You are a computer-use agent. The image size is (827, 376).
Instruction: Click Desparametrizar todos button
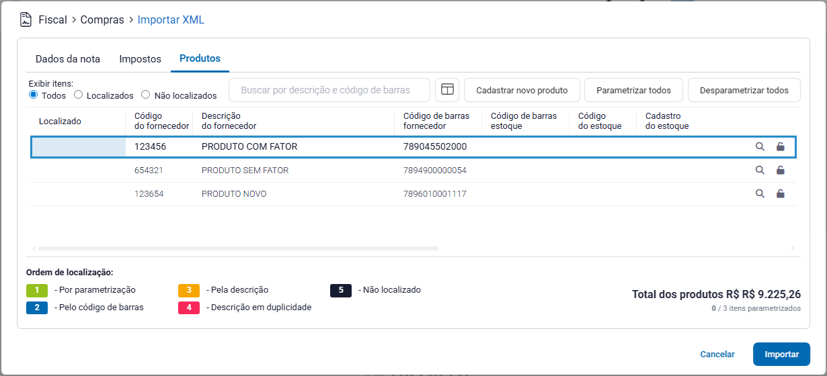pos(744,90)
